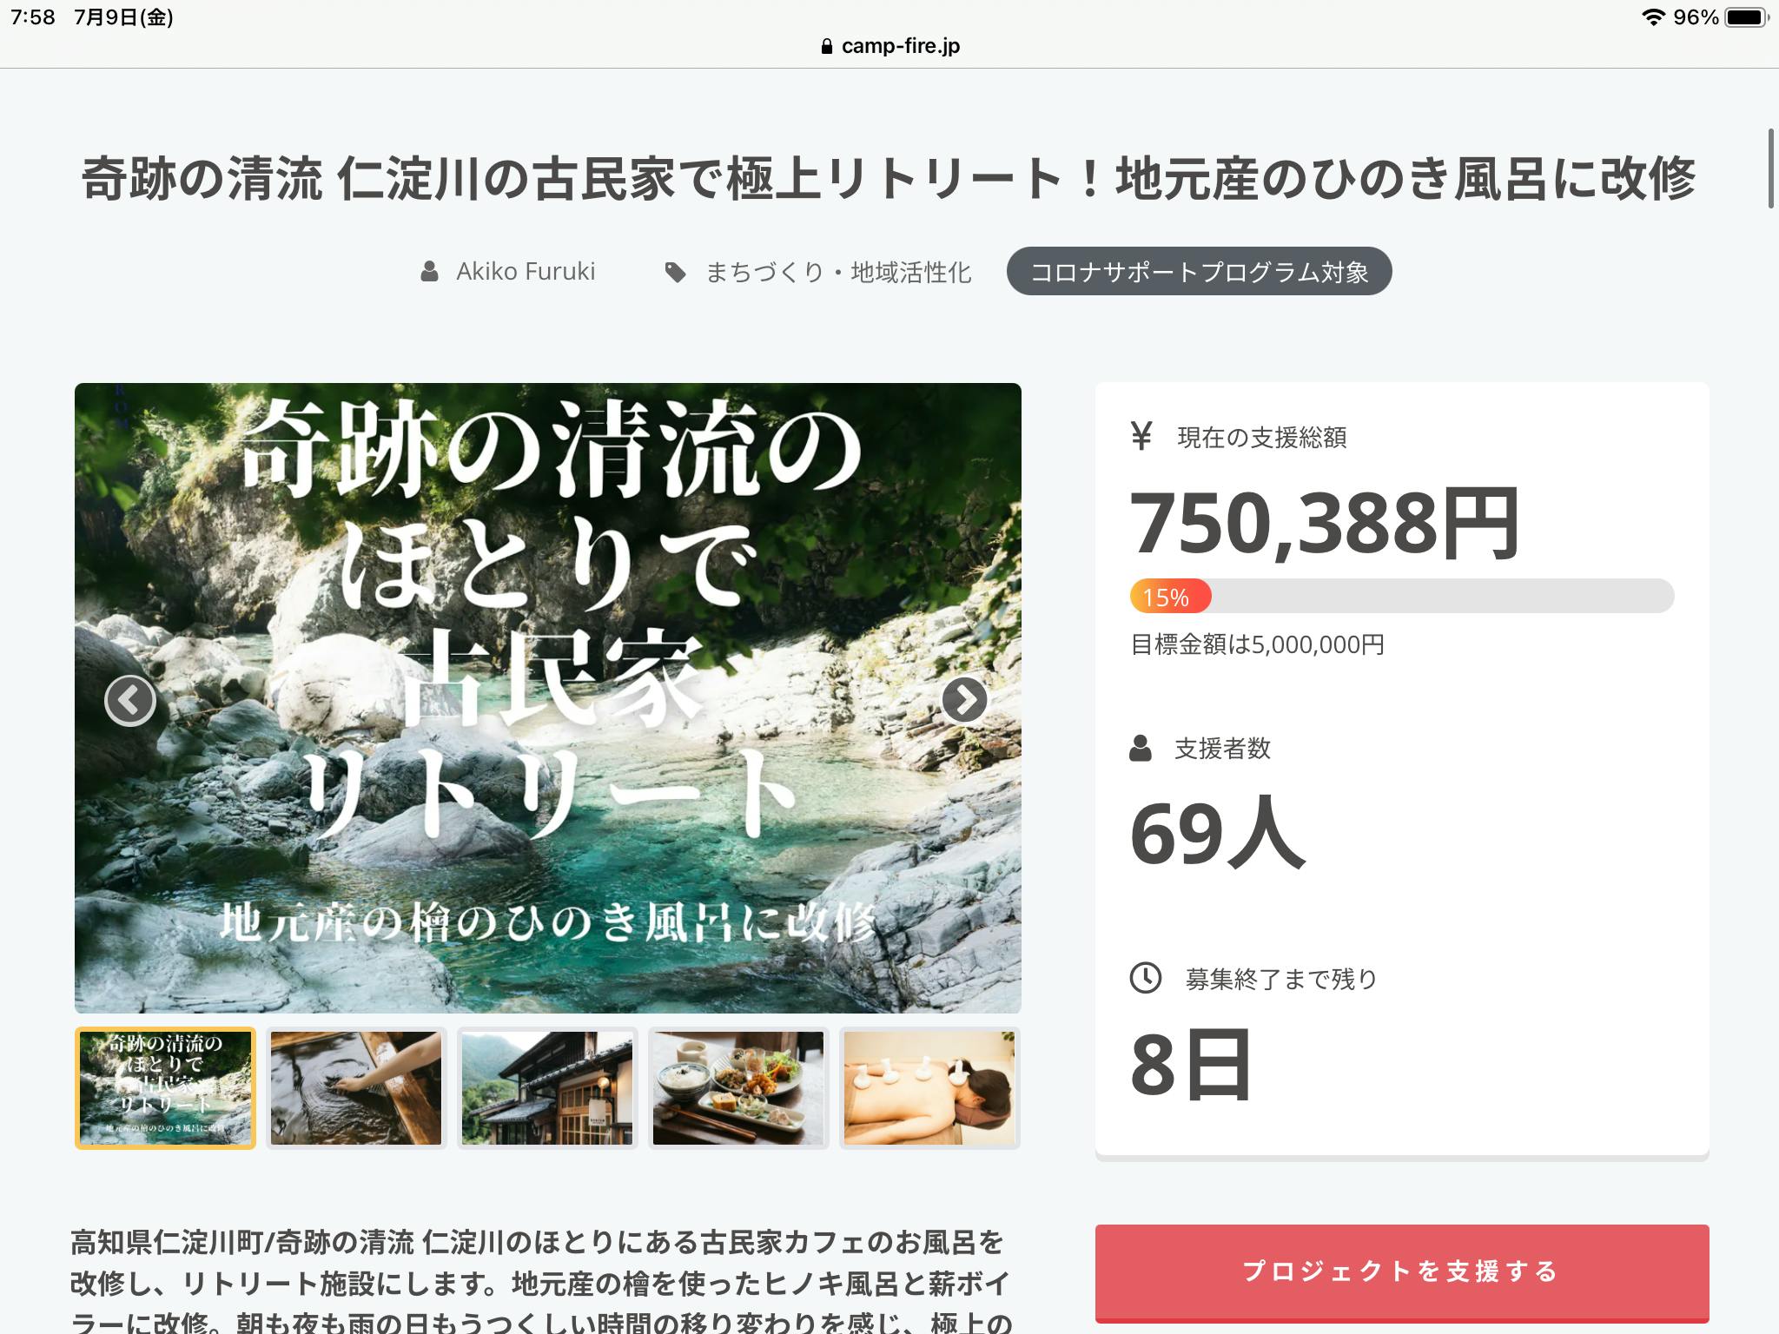Viewport: 1779px width, 1334px height.
Task: Open the まちづくり・地域活性化 category link
Action: [x=838, y=273]
